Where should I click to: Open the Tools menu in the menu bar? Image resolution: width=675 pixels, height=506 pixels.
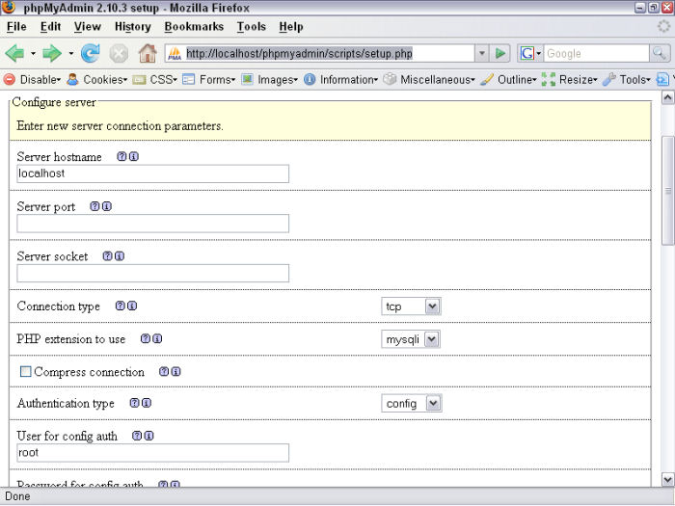point(252,27)
